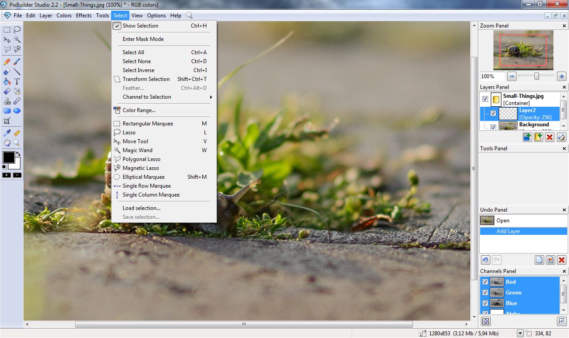Select the Crop tool
The height and width of the screenshot is (338, 569).
coord(7,121)
